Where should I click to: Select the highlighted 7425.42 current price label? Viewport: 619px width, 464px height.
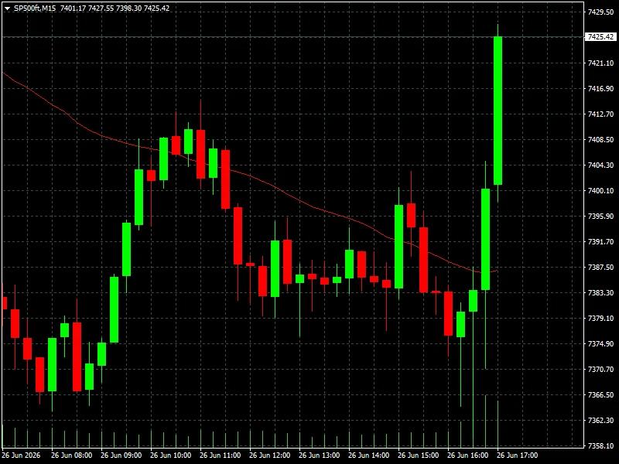point(600,36)
